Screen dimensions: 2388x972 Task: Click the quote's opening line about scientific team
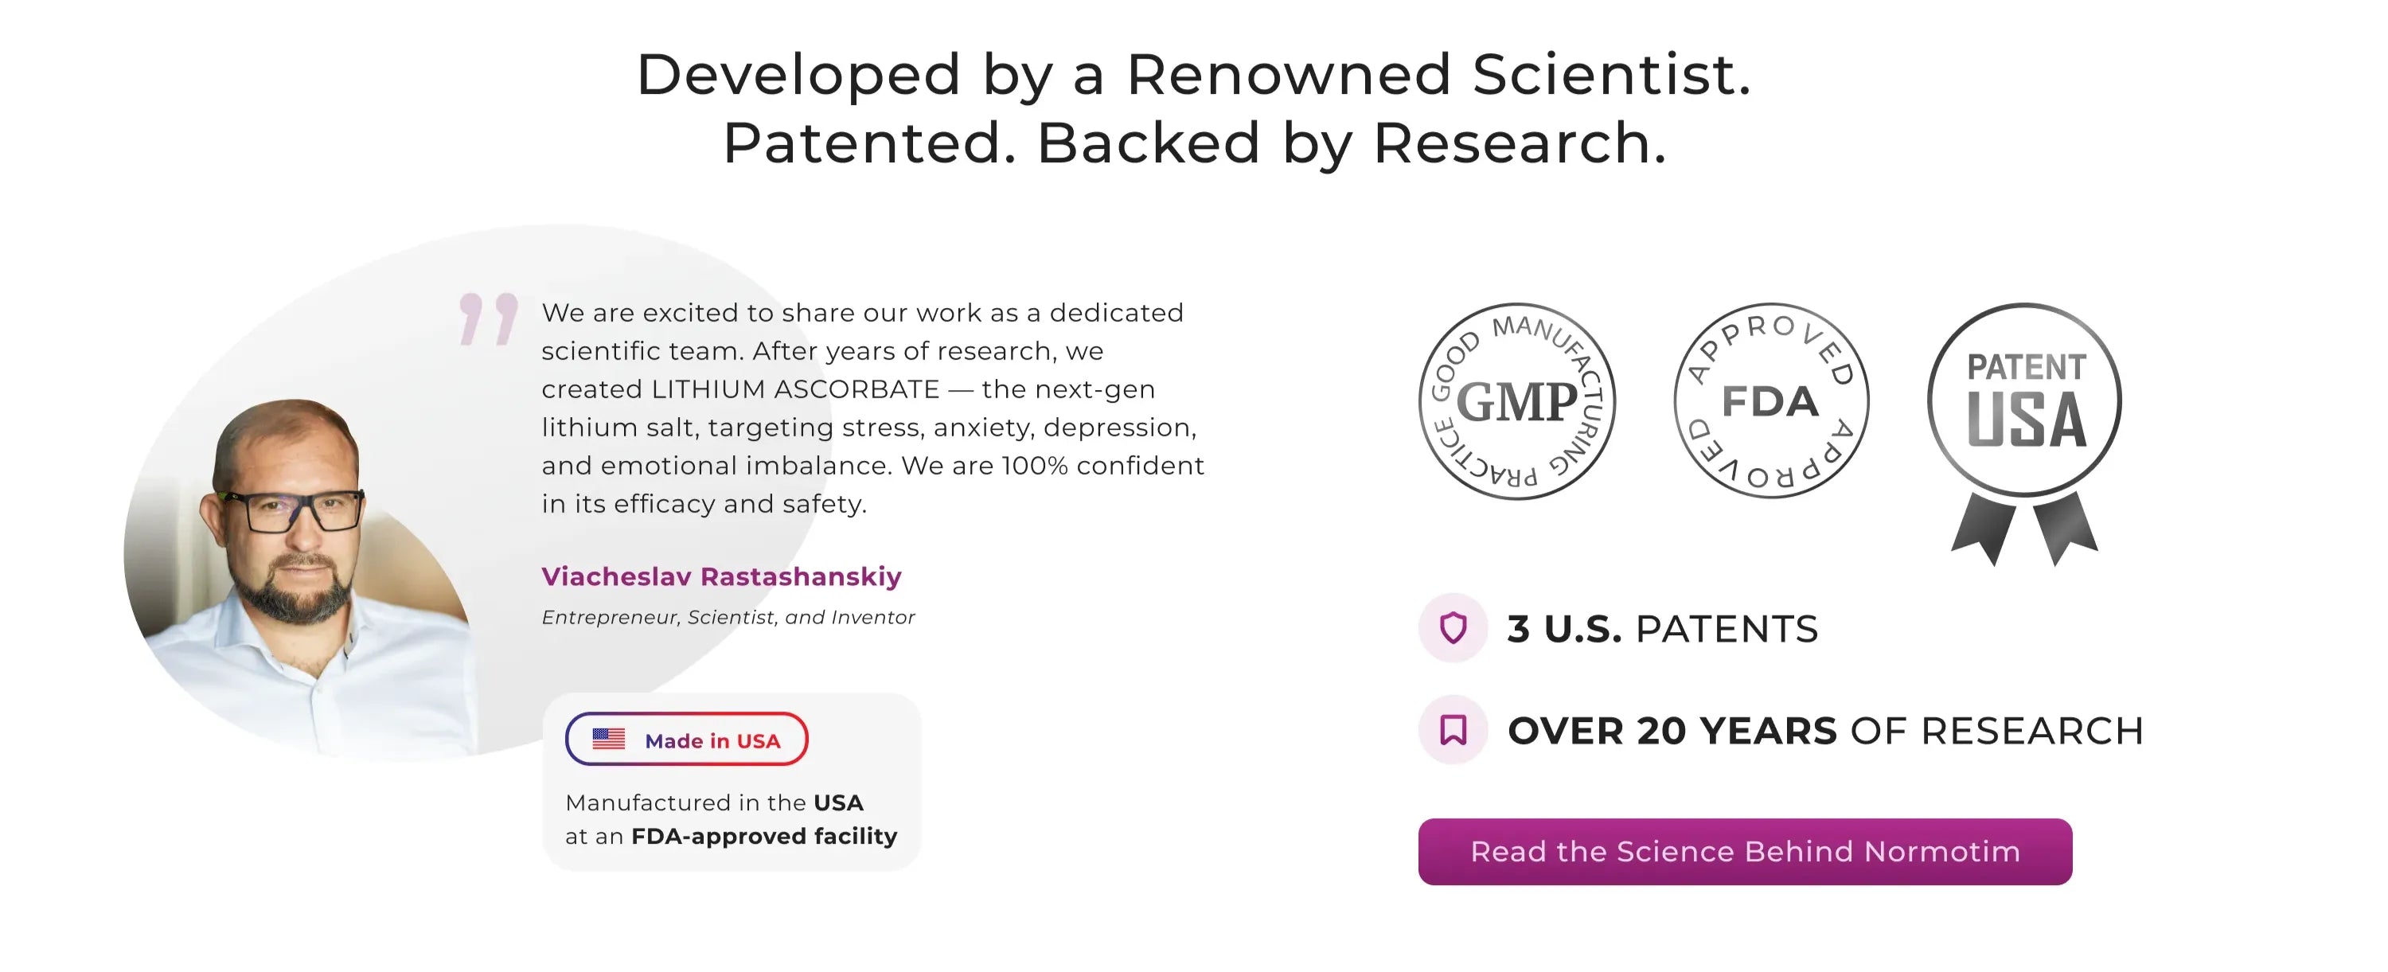[862, 313]
